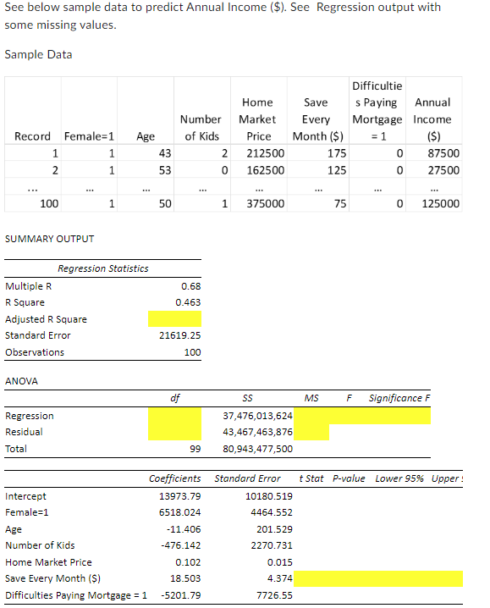Click Record number 100 cell
The height and width of the screenshot is (608, 490).
click(49, 203)
